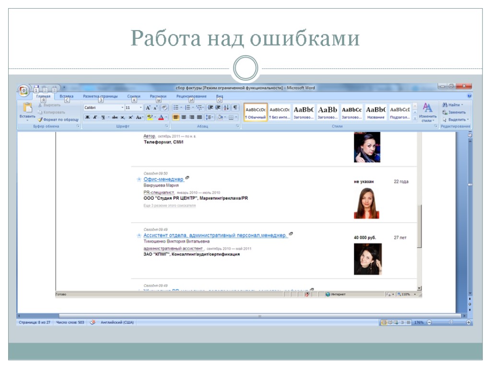Increase font size with the large A icon
The width and height of the screenshot is (491, 368).
(x=148, y=108)
